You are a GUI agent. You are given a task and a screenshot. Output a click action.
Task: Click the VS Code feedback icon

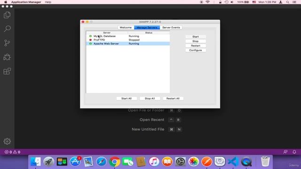pyautogui.click(x=285, y=152)
